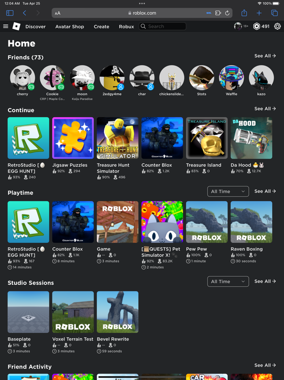Open friend Stots's avatar
The width and height of the screenshot is (284, 380).
coord(202,78)
